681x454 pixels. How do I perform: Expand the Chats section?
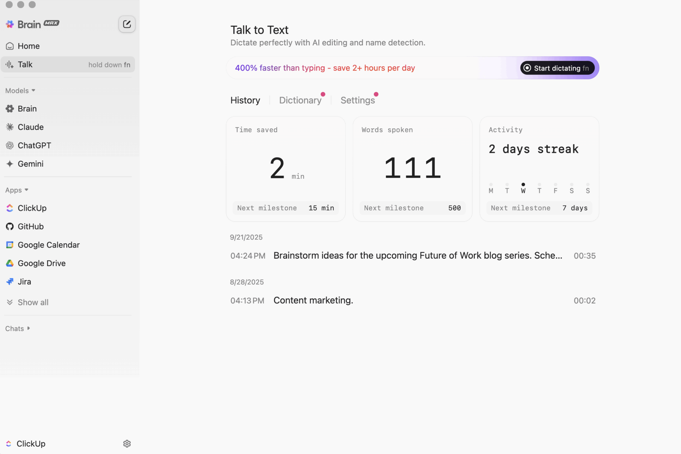(x=18, y=328)
